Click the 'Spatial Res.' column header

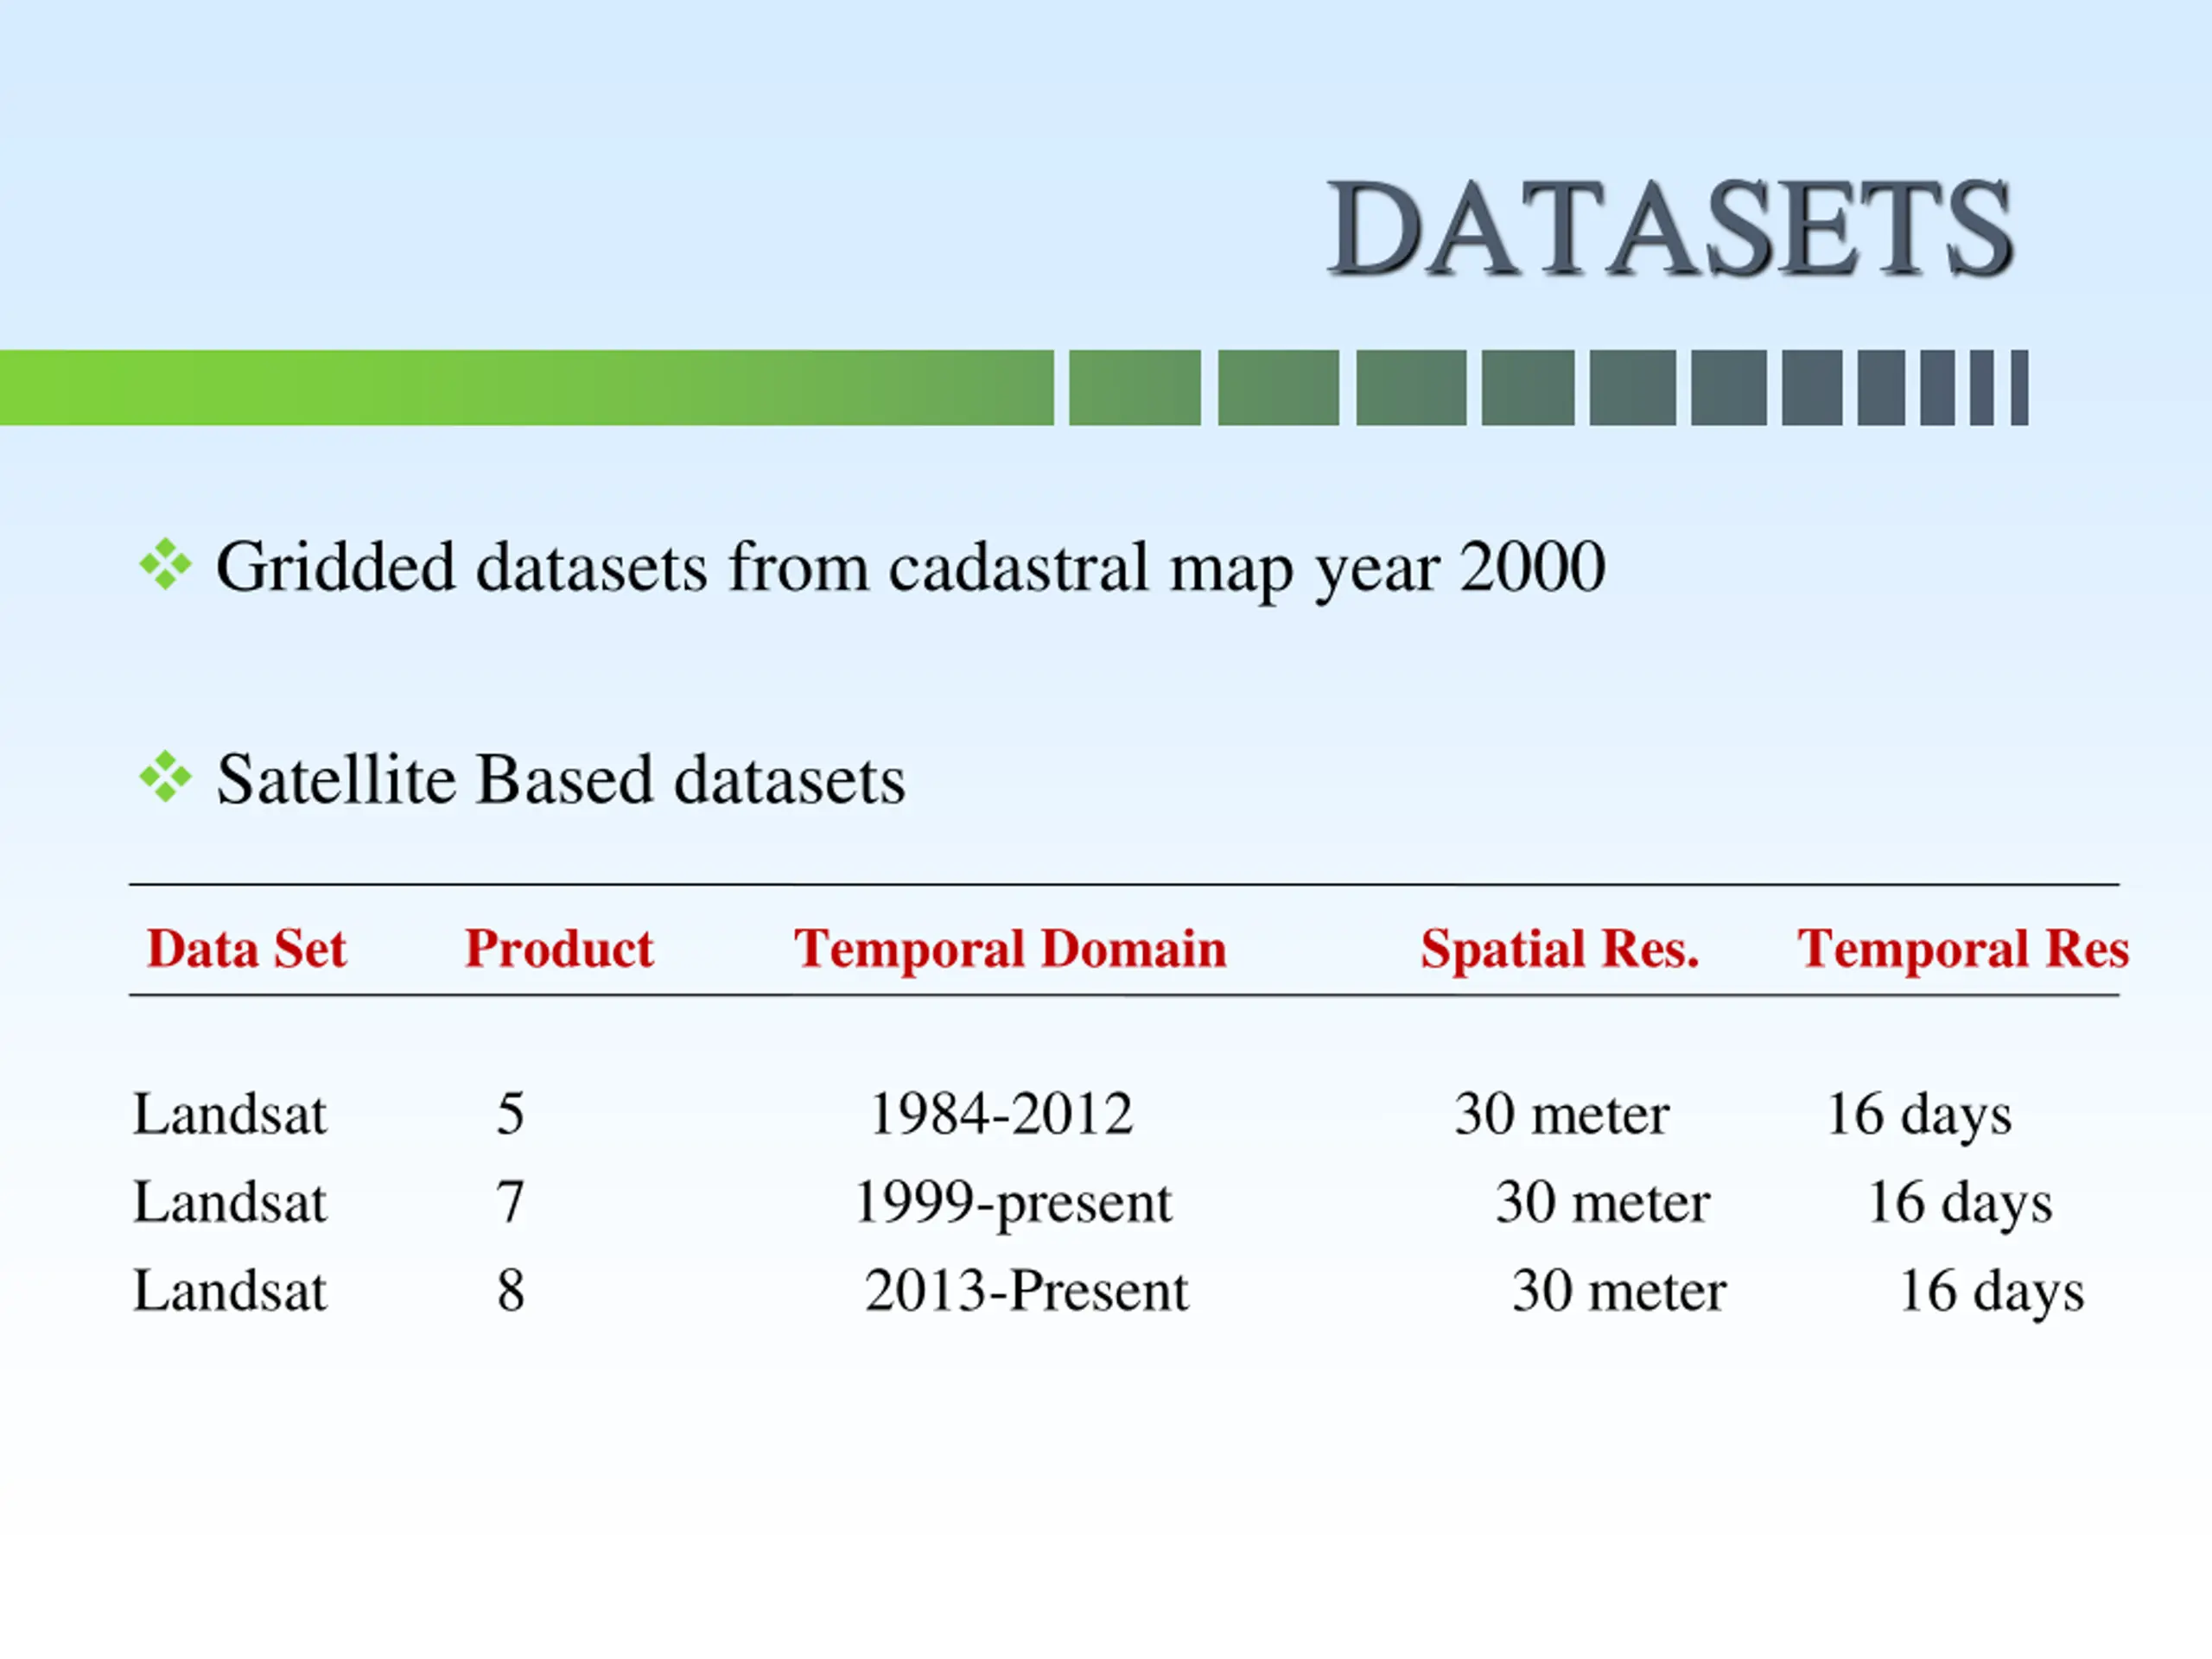pyautogui.click(x=1560, y=949)
